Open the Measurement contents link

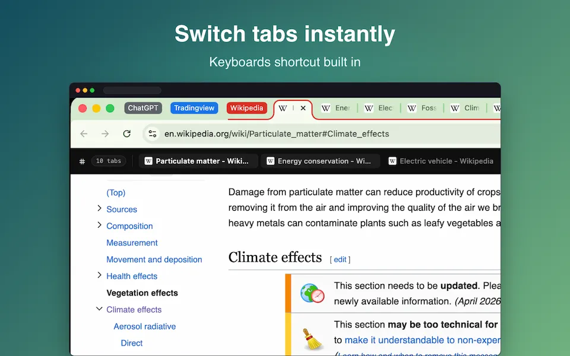(132, 243)
